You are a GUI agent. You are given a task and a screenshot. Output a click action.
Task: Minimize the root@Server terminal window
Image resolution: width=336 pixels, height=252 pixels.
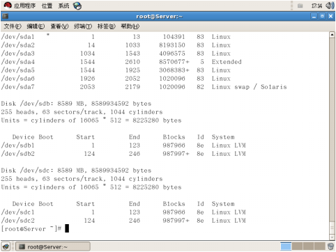314,17
